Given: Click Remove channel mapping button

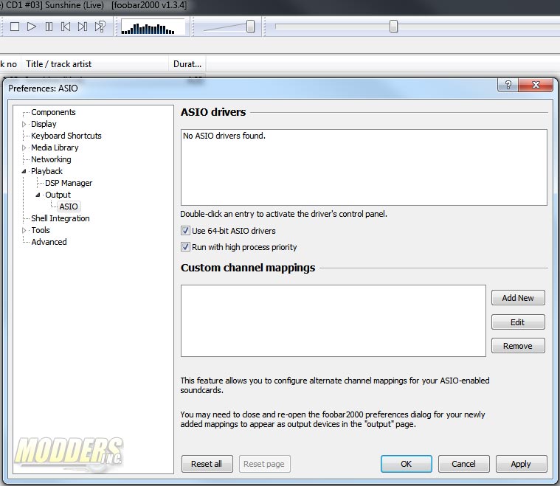Looking at the screenshot, I should [x=518, y=346].
